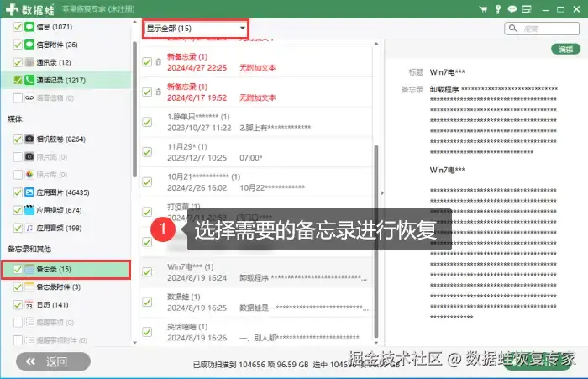Open the 新备忘录 note dated 2024/4/27
The width and height of the screenshot is (588, 379).
click(x=256, y=62)
